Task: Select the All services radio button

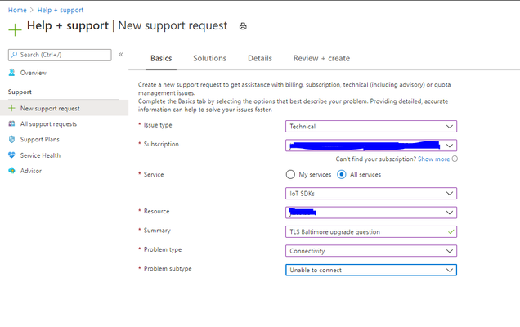Action: pos(341,174)
